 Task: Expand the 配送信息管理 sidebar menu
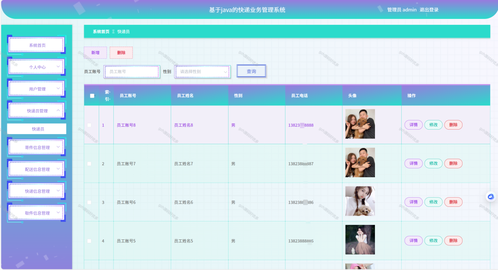tap(36, 169)
